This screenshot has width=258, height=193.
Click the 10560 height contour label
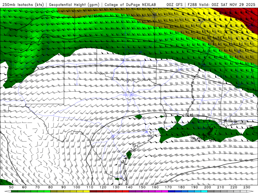tap(97, 16)
